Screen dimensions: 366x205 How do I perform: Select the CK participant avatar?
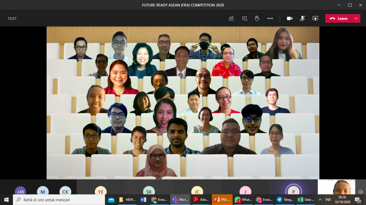pyautogui.click(x=65, y=191)
